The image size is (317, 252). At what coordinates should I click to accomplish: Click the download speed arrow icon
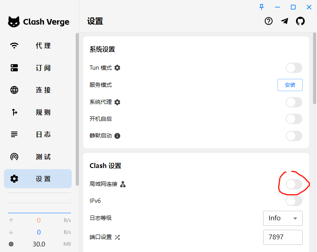coord(11,232)
